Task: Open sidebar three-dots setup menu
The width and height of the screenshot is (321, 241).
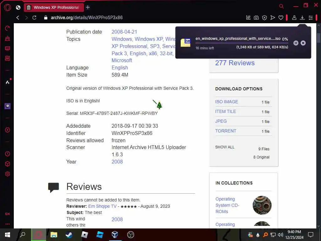Action: [x=8, y=224]
